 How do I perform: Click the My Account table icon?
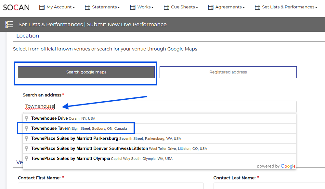[x=42, y=7]
